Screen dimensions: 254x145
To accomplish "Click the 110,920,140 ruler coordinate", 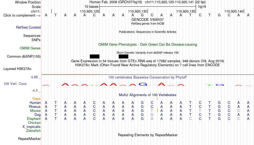I will click(234, 11).
